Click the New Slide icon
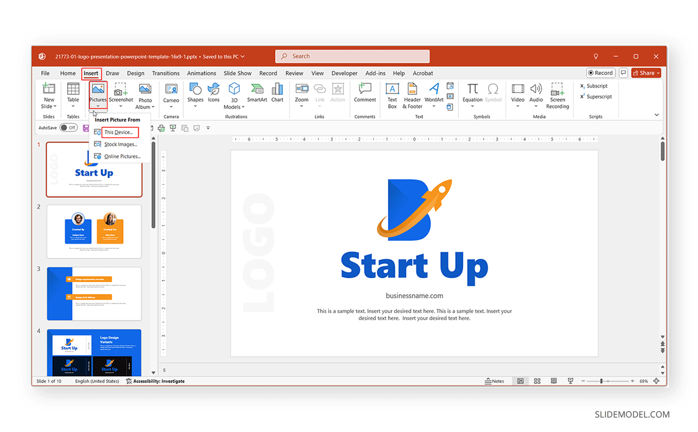This screenshot has width=698, height=432. tap(49, 88)
